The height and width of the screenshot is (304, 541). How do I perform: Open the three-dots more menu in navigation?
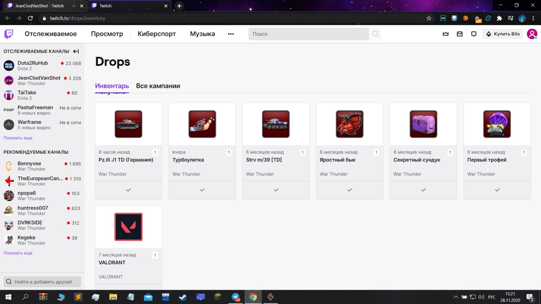coord(231,34)
